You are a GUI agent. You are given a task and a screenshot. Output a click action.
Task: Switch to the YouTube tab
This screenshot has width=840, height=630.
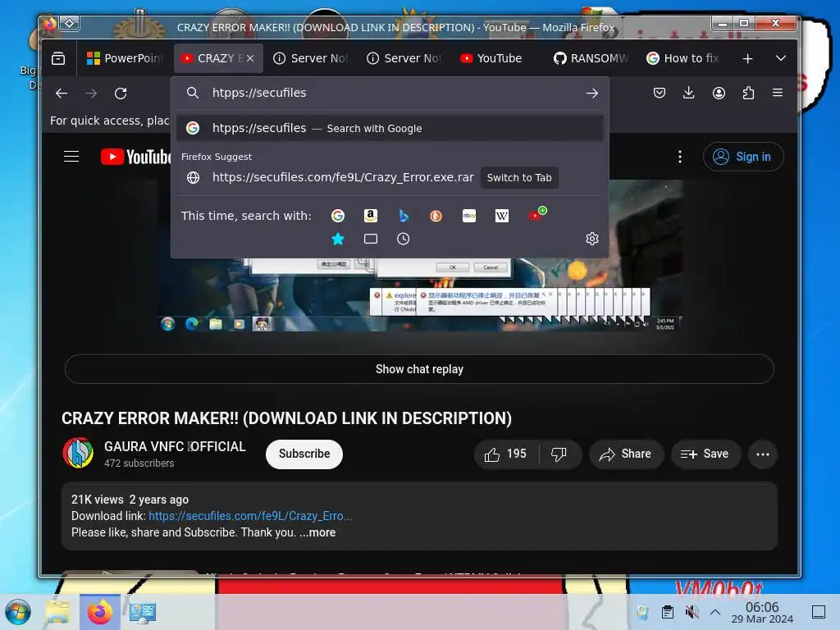(x=498, y=58)
